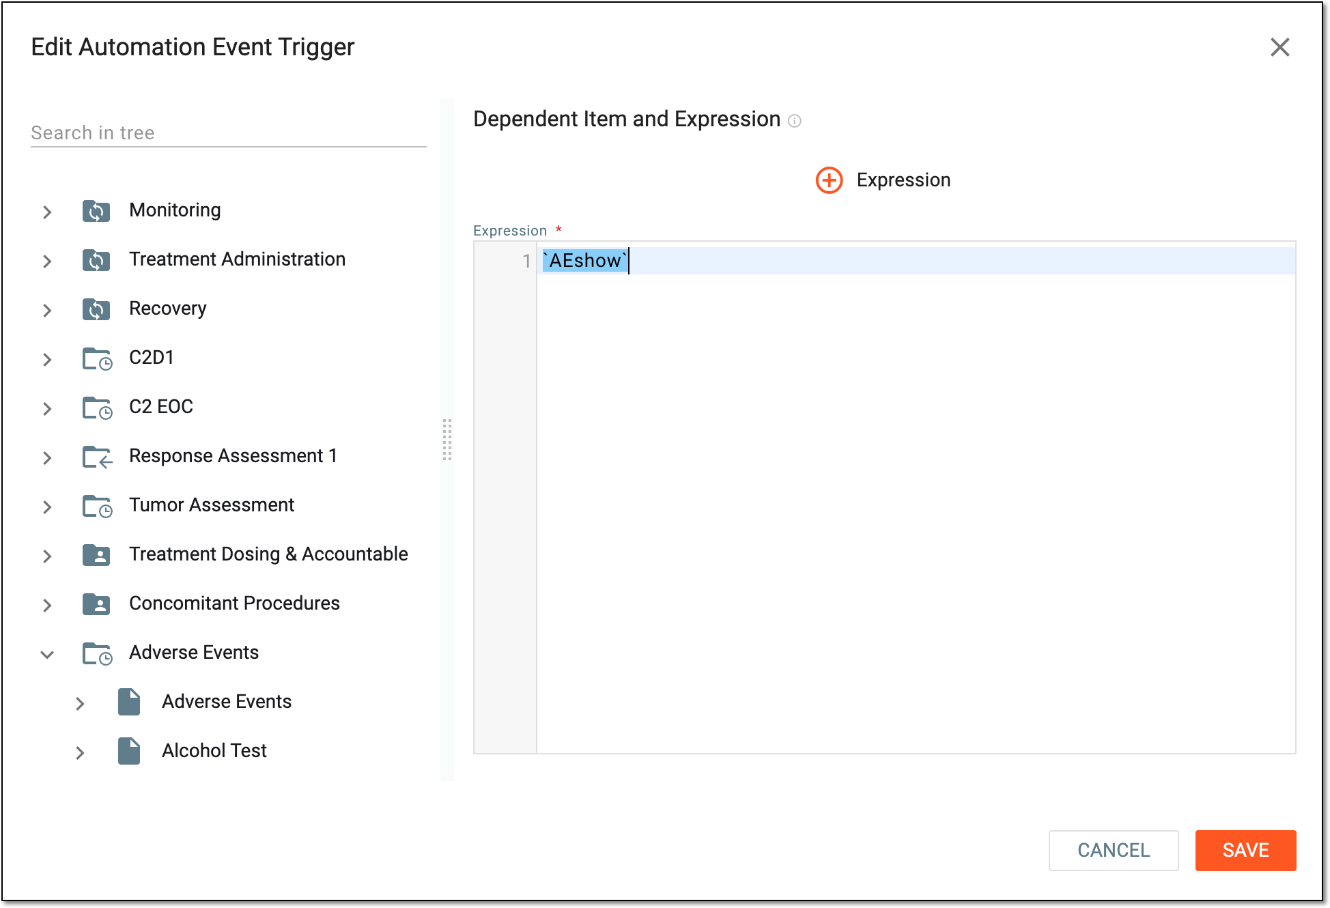Close the Edit Automation Event Trigger dialog
Image resolution: width=1330 pixels, height=908 pixels.
pyautogui.click(x=1280, y=47)
